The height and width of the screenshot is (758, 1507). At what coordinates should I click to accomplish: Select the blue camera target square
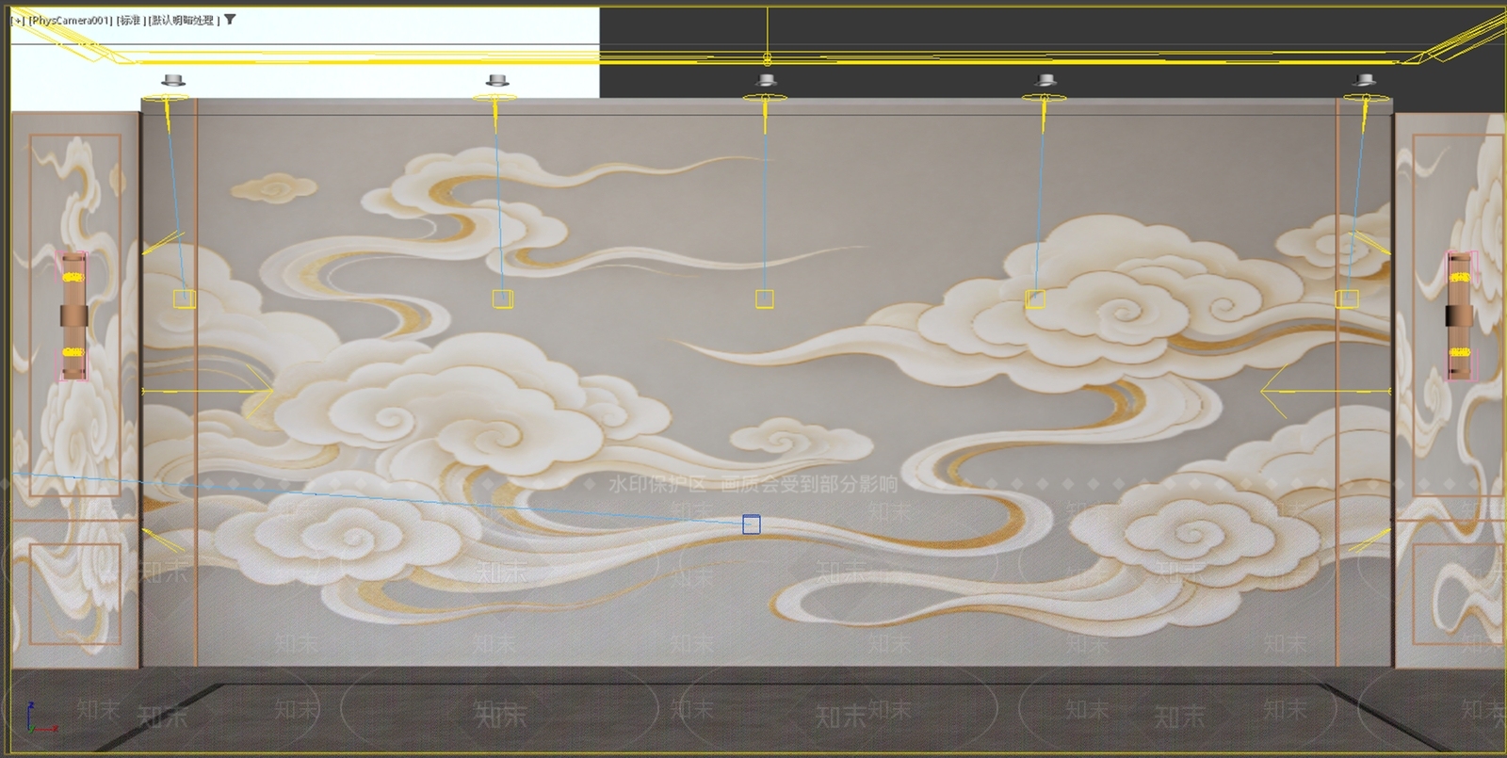tap(751, 524)
